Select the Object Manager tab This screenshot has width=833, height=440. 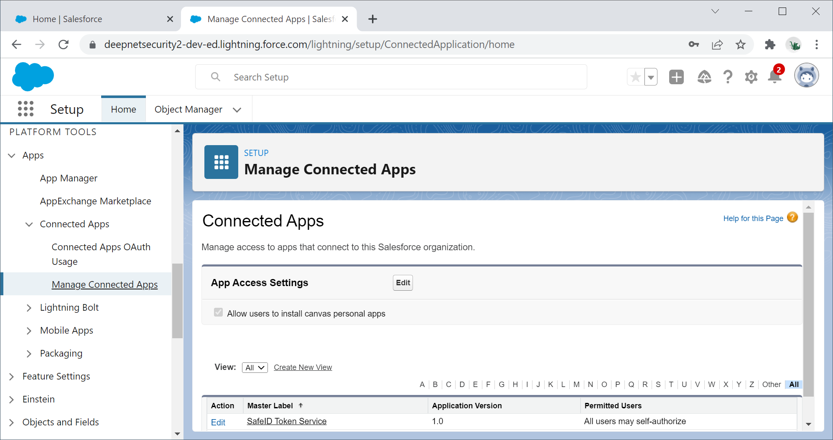[188, 109]
